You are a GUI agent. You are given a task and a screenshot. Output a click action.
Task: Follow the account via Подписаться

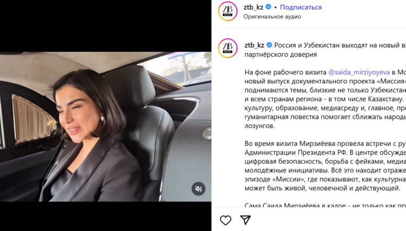[x=301, y=7]
